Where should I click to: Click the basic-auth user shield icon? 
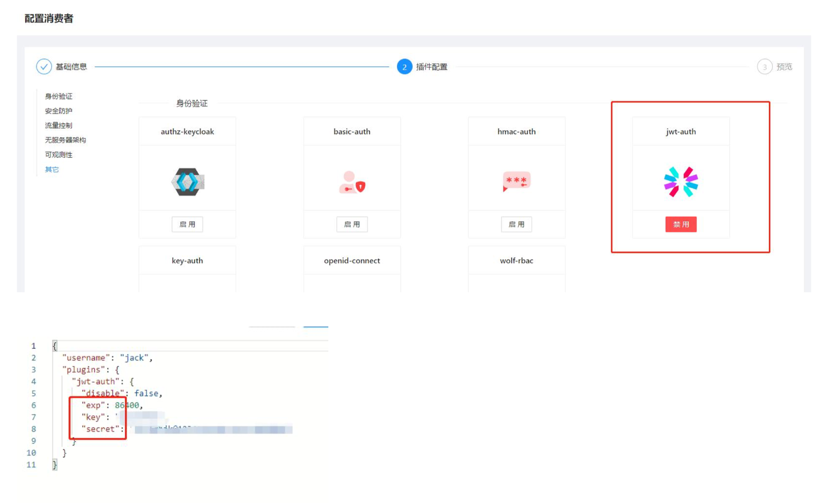click(x=352, y=182)
